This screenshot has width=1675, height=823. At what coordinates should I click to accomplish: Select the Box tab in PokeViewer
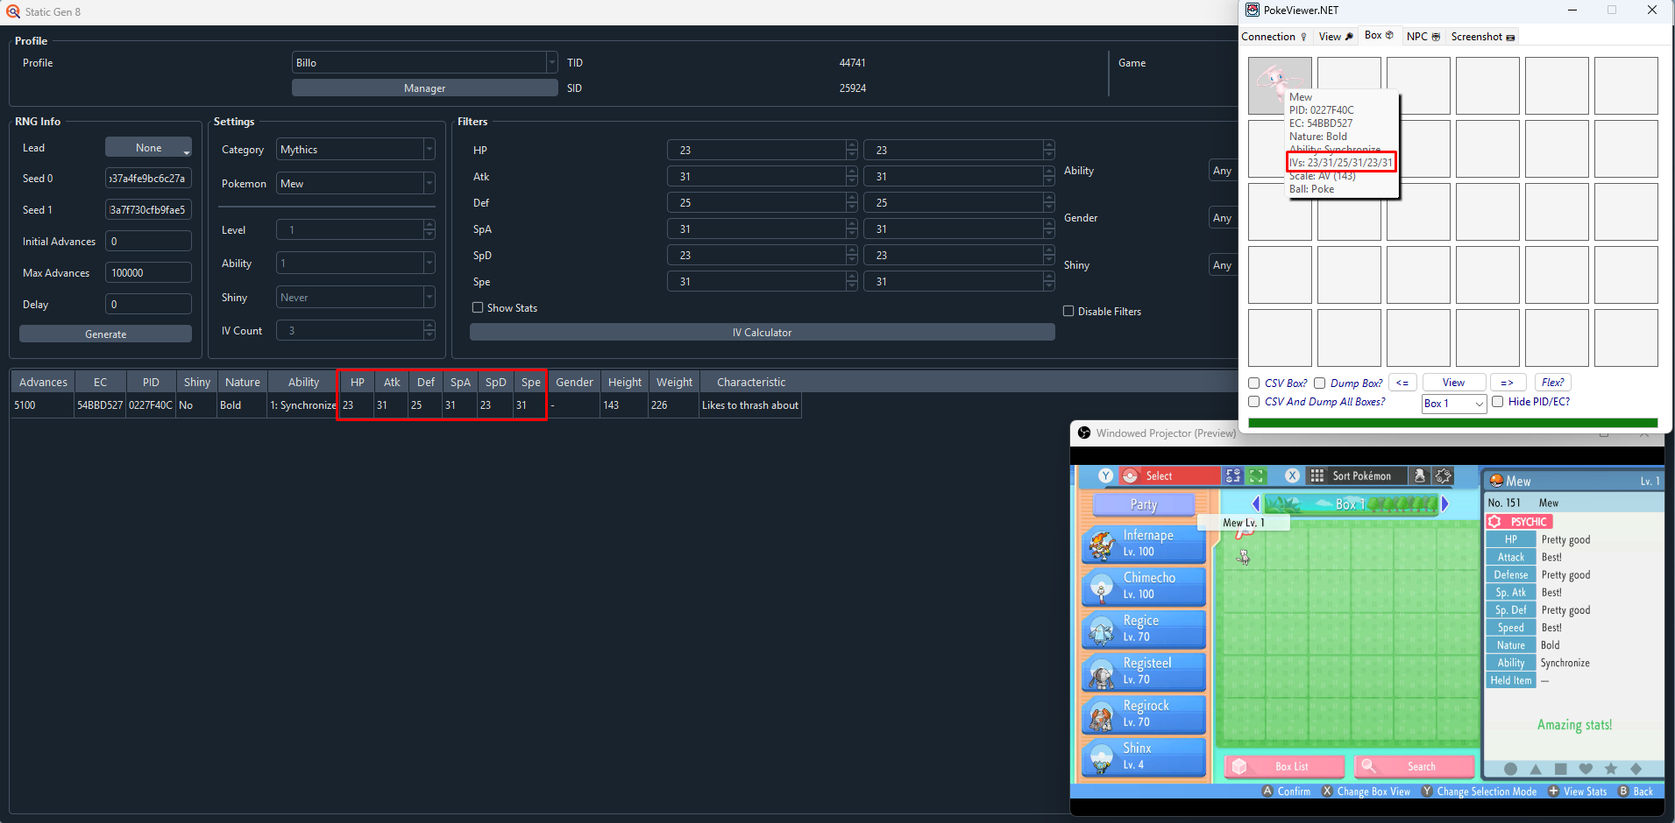[1379, 35]
